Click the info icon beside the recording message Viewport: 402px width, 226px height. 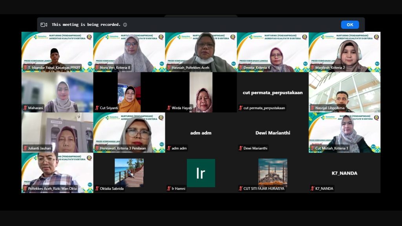coord(125,25)
